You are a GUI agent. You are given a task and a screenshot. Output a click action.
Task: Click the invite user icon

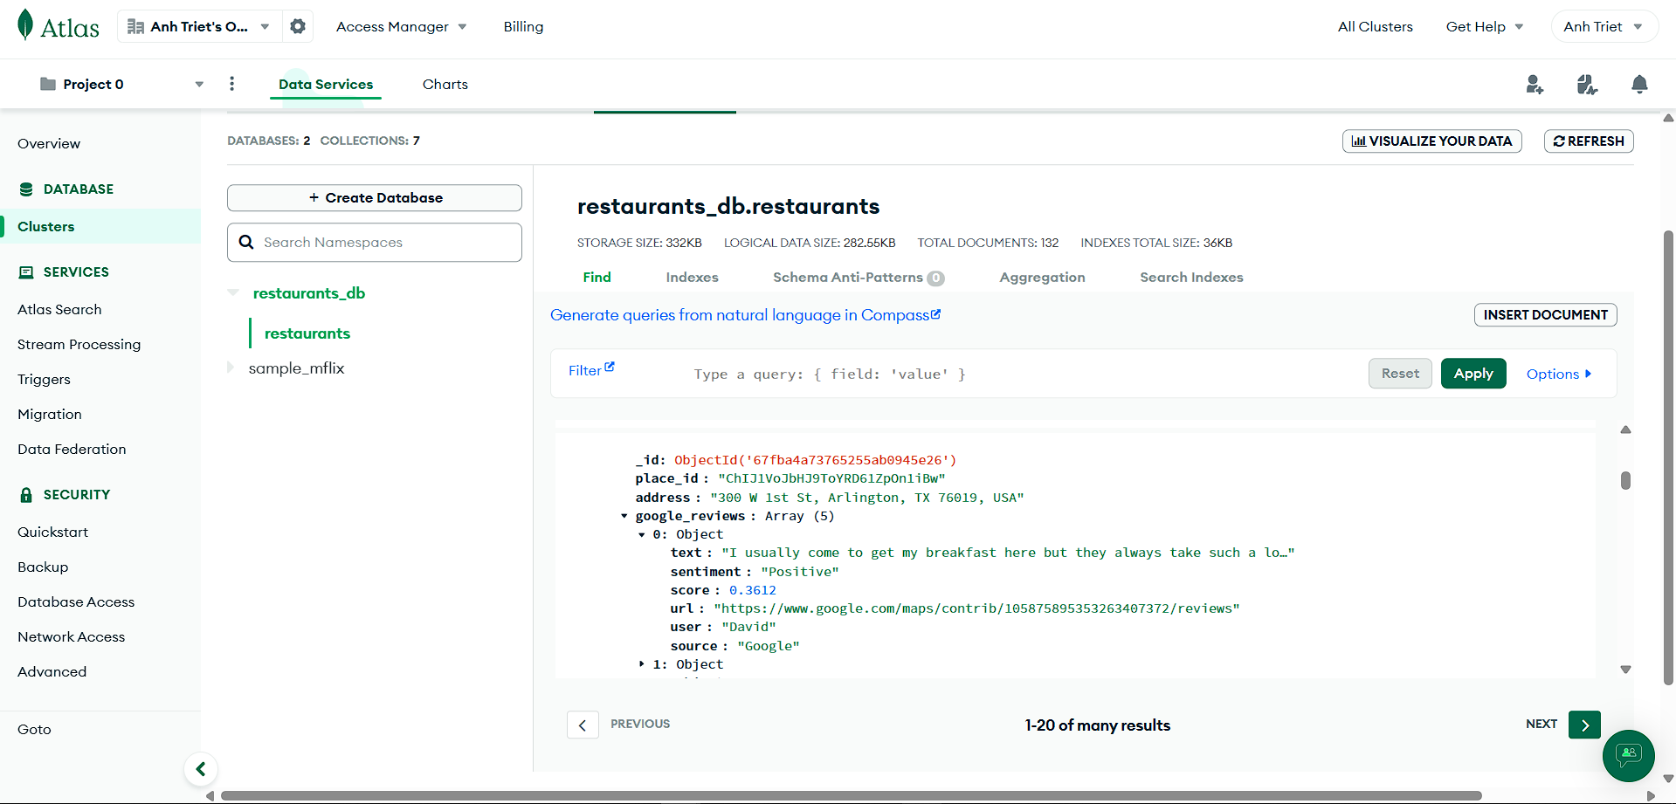1535,84
